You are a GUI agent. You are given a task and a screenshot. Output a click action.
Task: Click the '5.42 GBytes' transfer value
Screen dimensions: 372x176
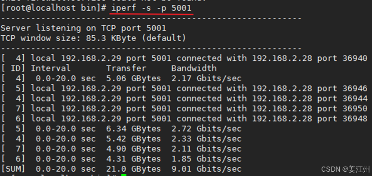pyautogui.click(x=133, y=139)
